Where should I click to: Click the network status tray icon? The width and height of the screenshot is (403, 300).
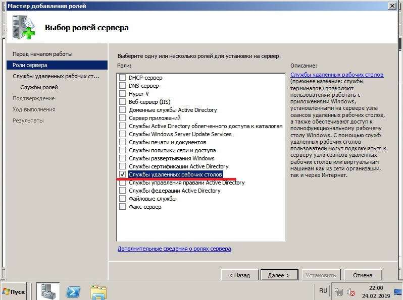pos(339,292)
